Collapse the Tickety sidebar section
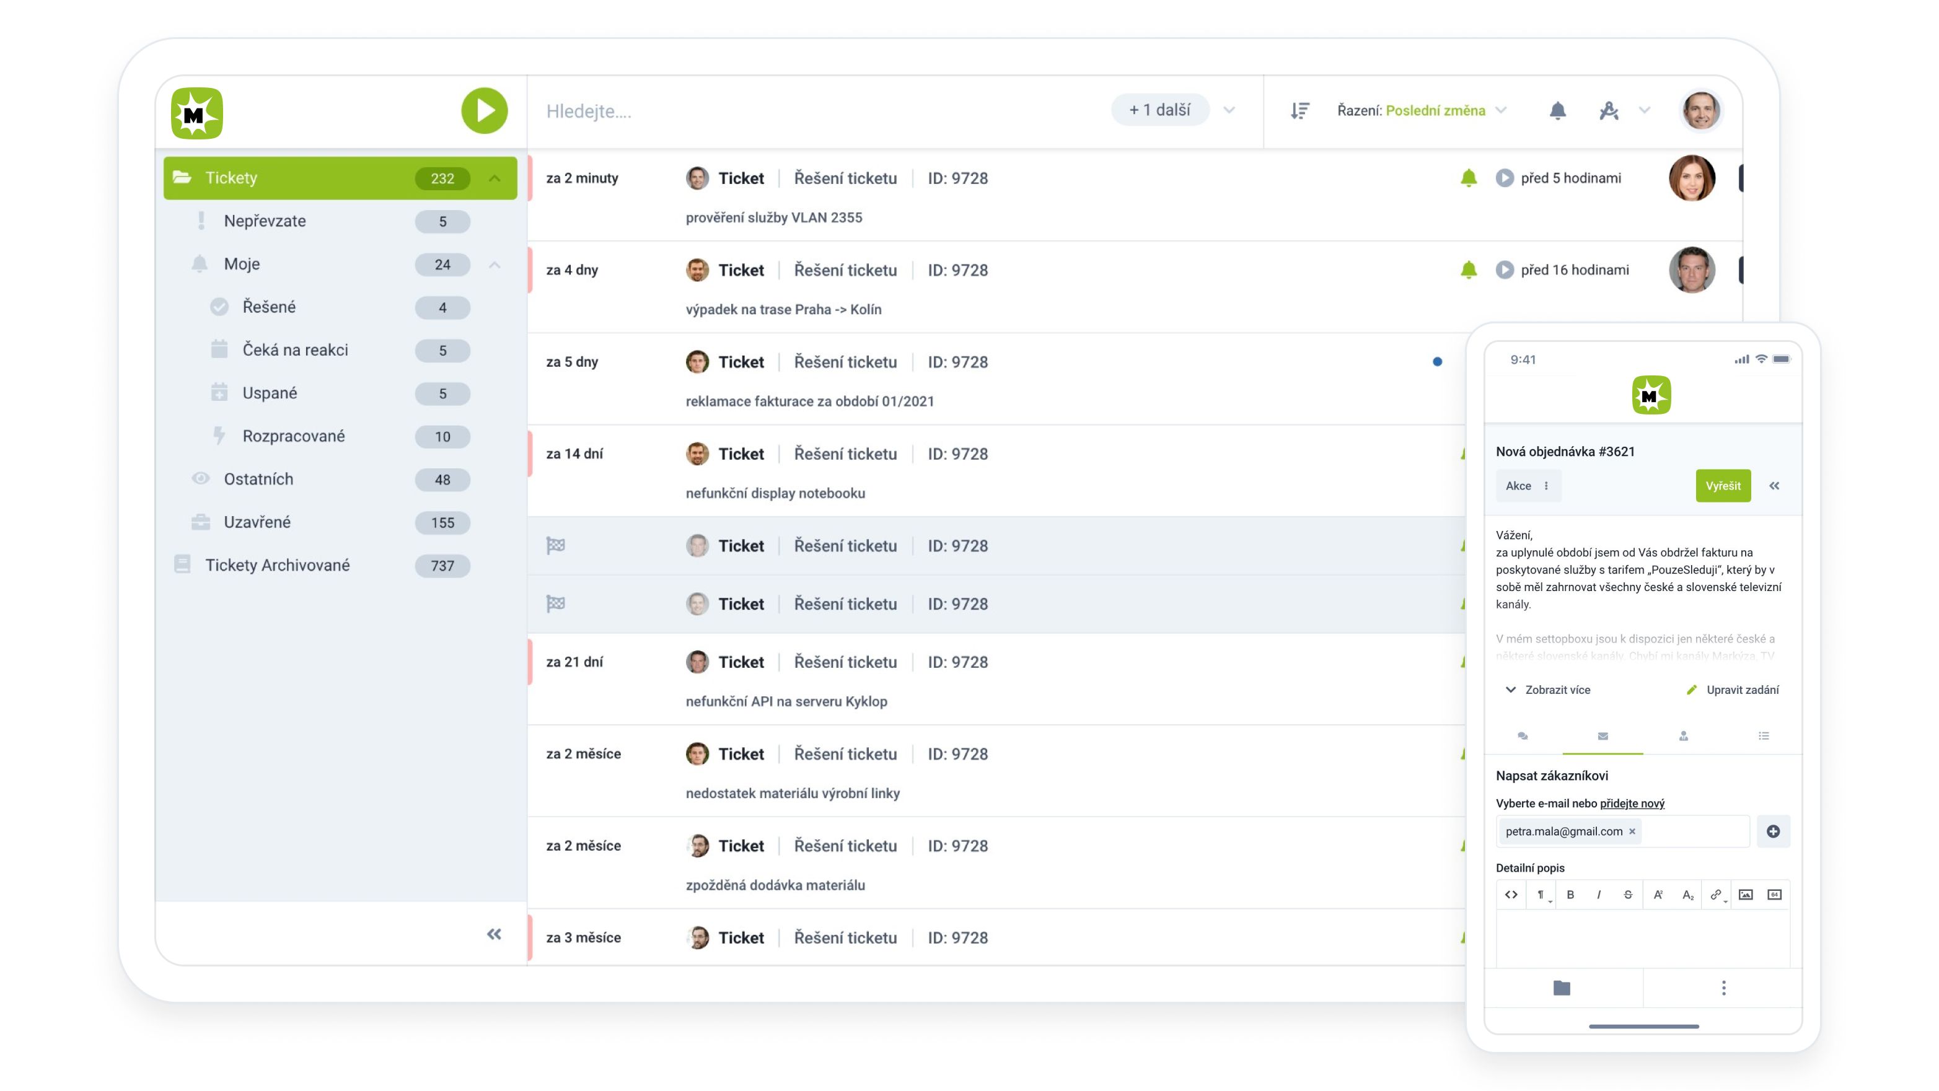Viewport: 1939px width, 1091px height. pyautogui.click(x=495, y=178)
